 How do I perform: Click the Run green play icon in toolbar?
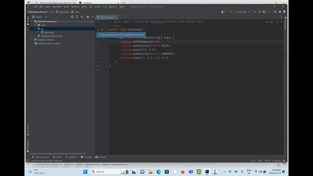point(255,12)
